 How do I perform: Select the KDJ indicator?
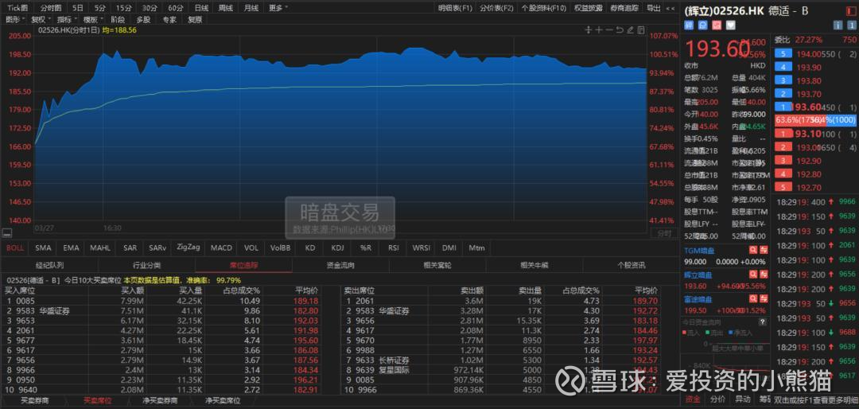pos(337,247)
